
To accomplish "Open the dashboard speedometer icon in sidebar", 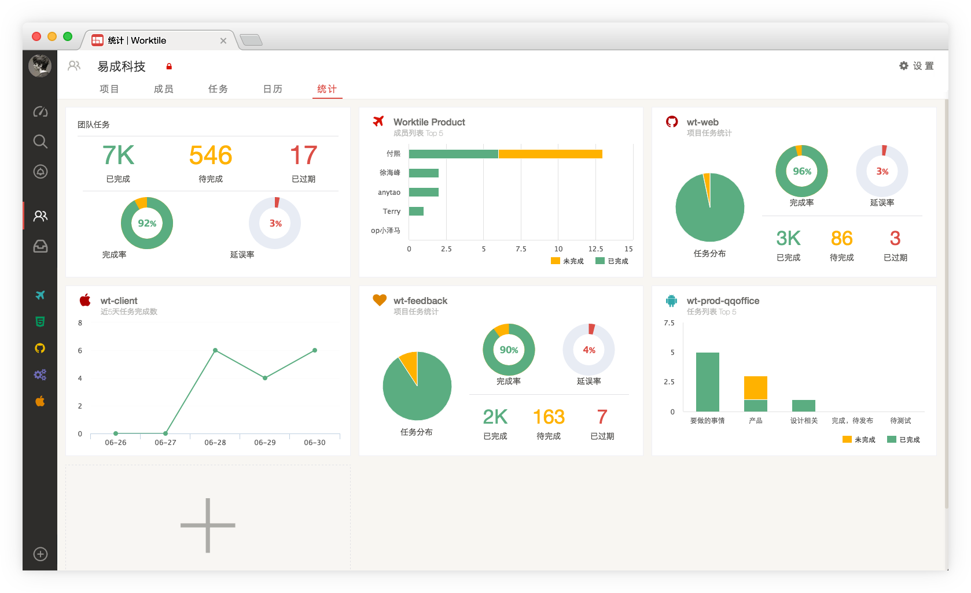I will [40, 112].
